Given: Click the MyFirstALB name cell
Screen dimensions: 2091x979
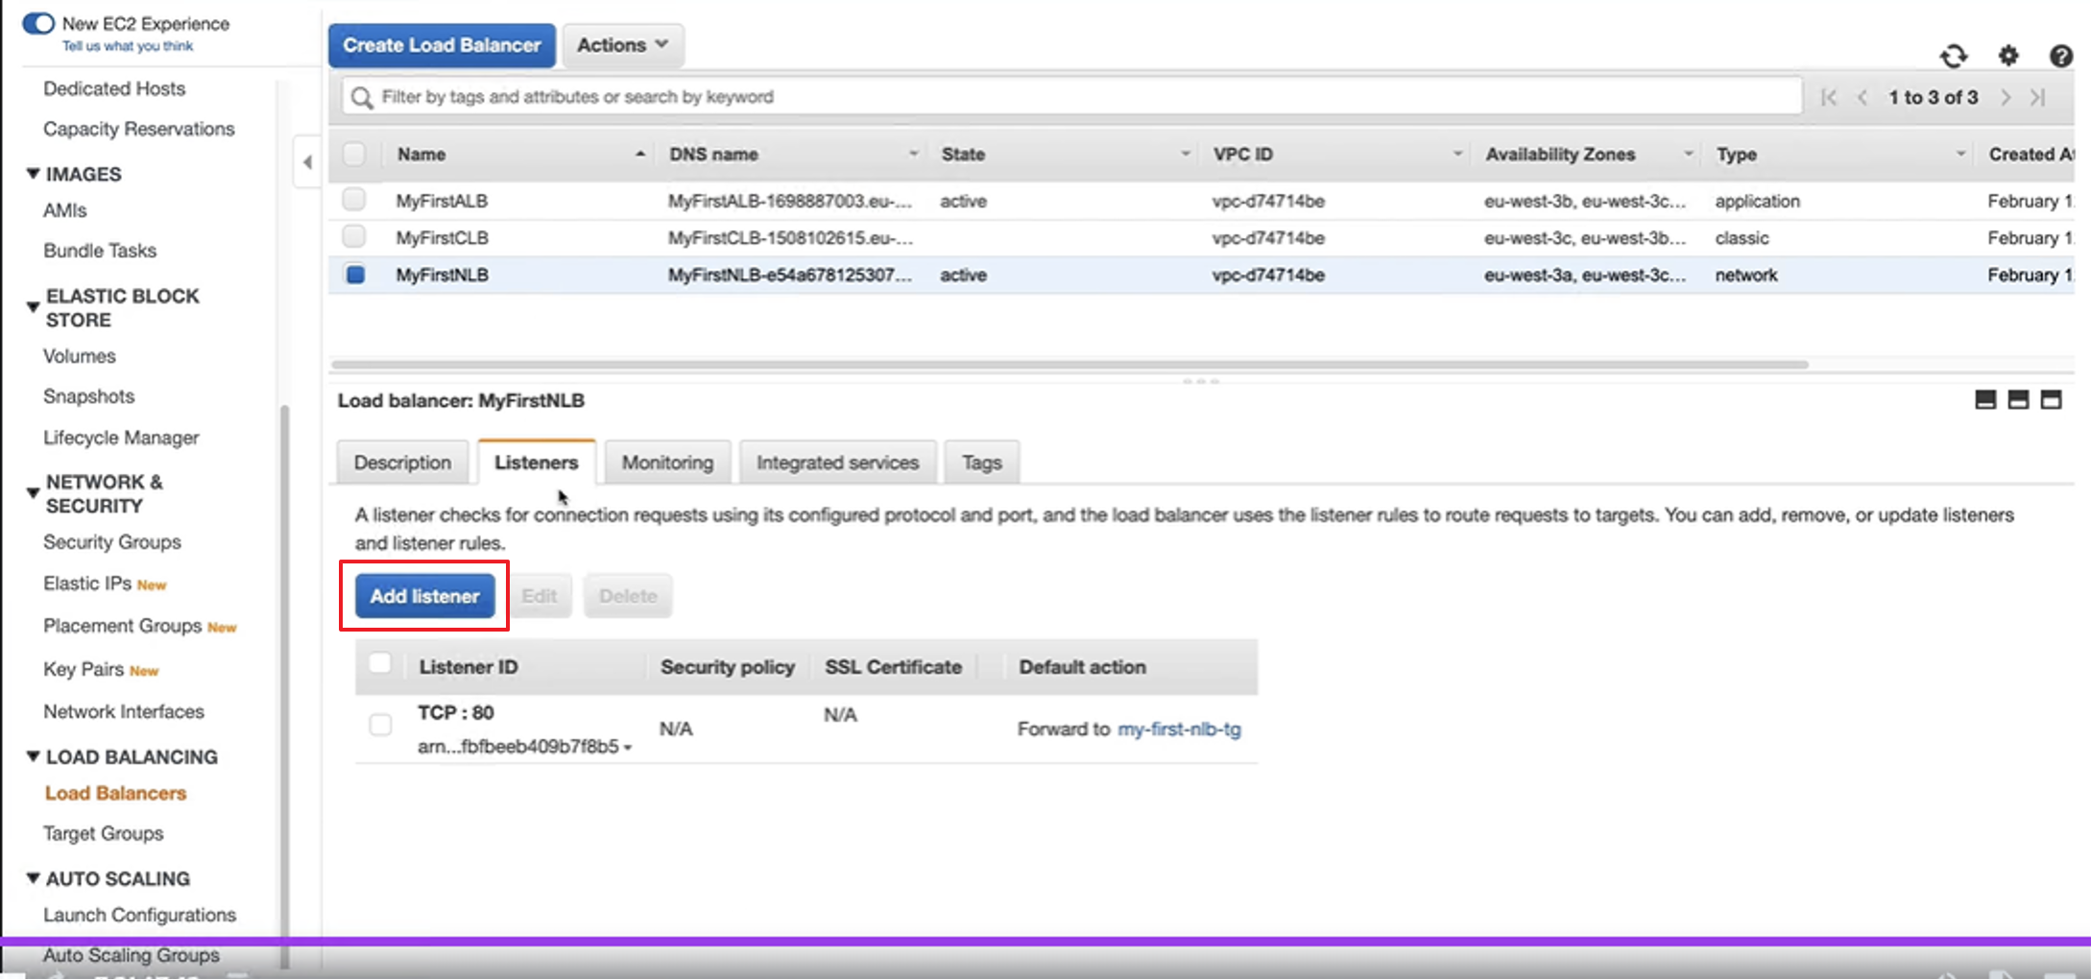Looking at the screenshot, I should (442, 201).
